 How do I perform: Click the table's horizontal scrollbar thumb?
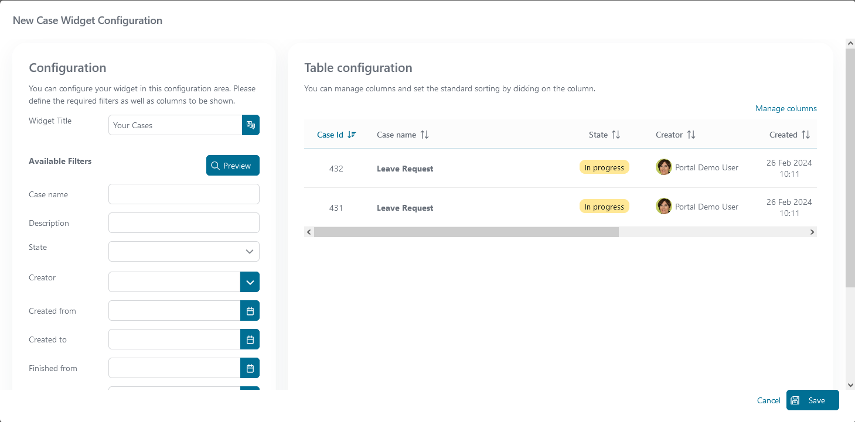(466, 232)
